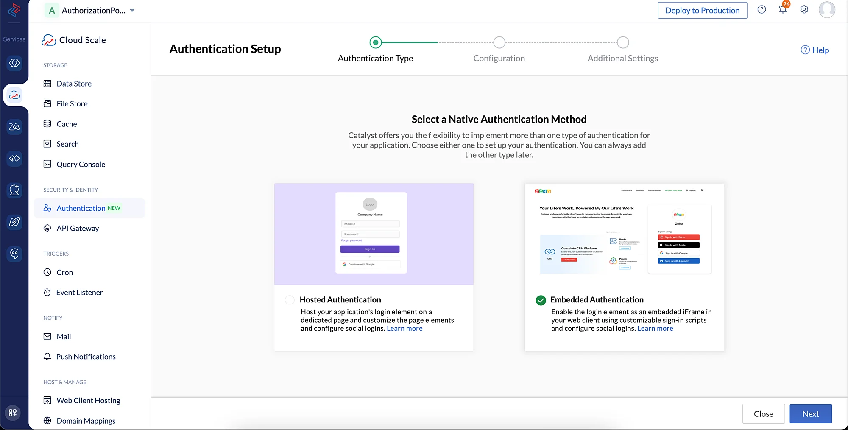Open the user profile avatar
This screenshot has width=848, height=430.
(x=827, y=9)
